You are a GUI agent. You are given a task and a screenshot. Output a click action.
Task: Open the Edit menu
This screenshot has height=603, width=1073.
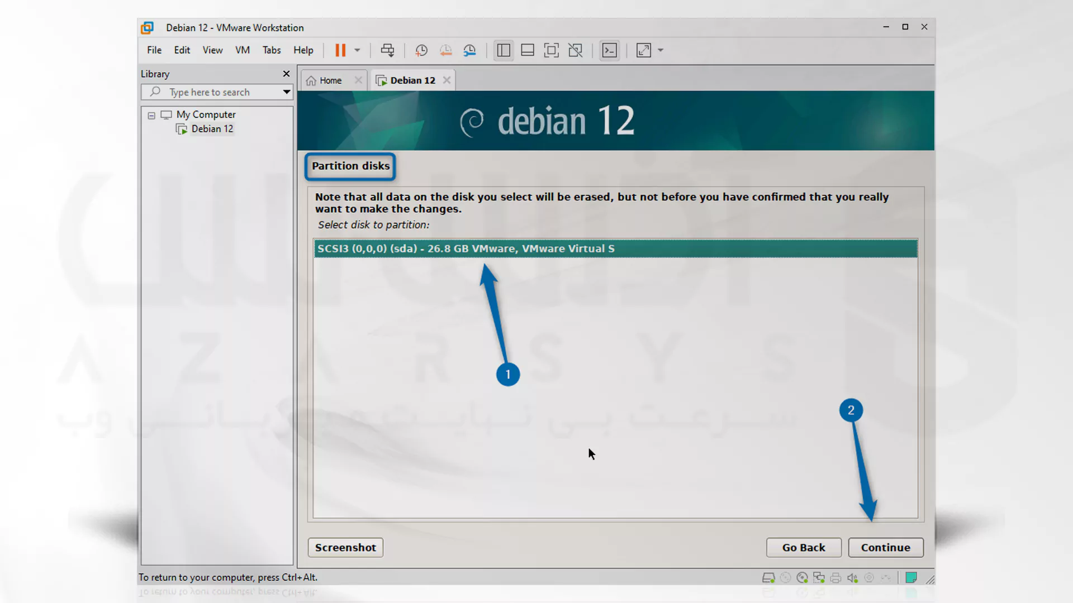tap(182, 50)
